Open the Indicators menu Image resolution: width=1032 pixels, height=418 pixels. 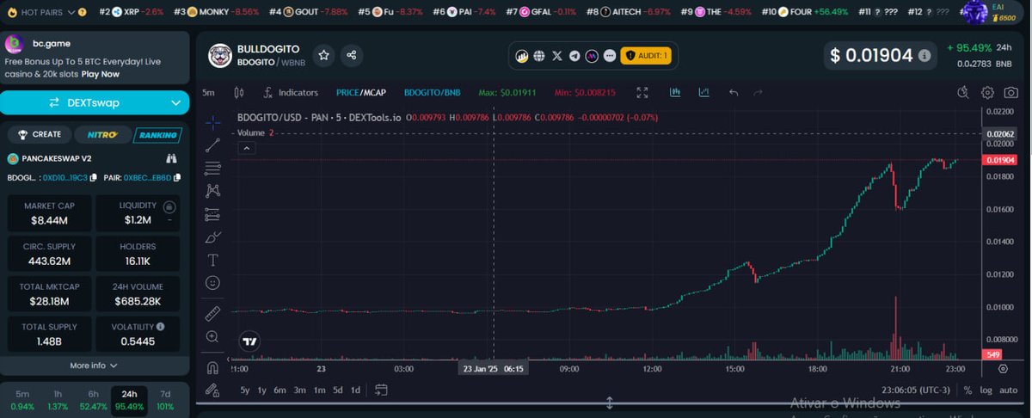[x=291, y=92]
